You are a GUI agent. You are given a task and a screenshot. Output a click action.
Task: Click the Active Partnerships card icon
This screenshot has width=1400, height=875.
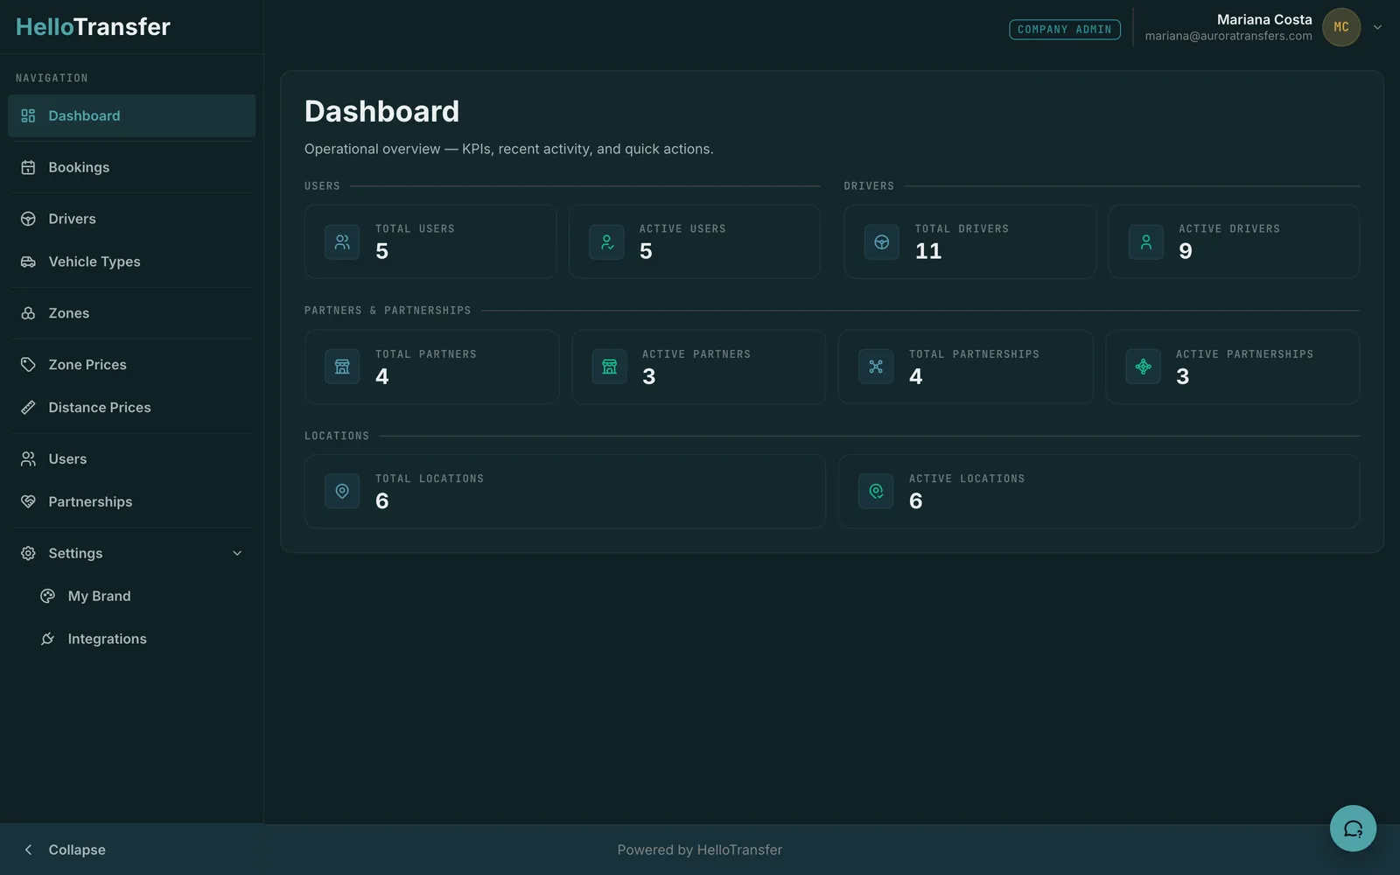[x=1143, y=367]
